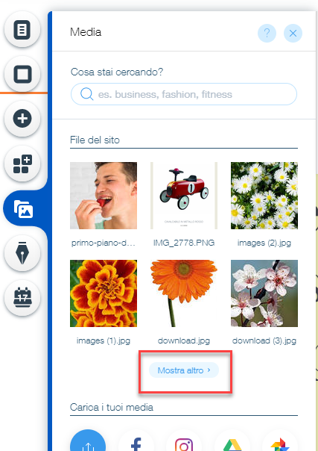
Task: Select the download.jpg orange gerbera thumbnail
Action: pos(184,293)
